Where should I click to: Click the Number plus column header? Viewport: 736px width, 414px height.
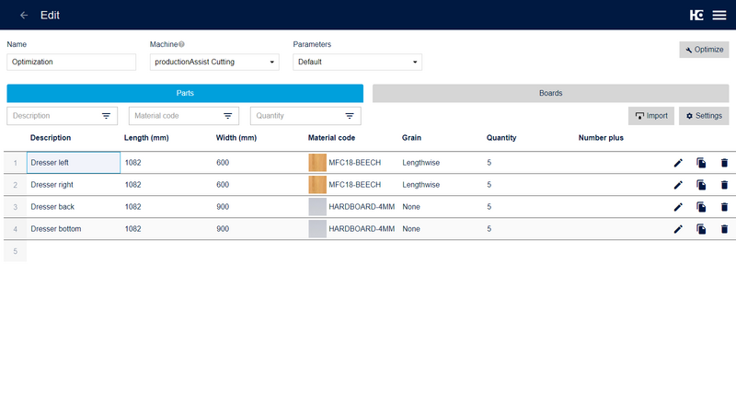(601, 138)
